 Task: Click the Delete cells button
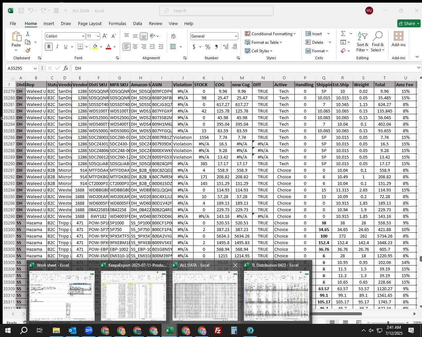(314, 42)
